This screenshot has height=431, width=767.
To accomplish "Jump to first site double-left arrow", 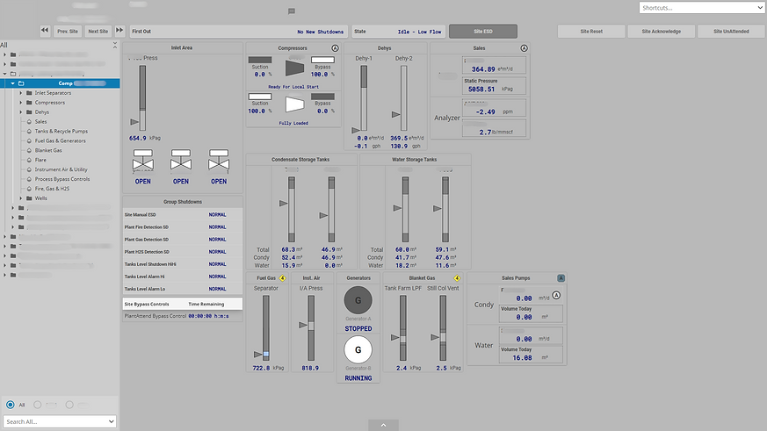I will (x=45, y=31).
